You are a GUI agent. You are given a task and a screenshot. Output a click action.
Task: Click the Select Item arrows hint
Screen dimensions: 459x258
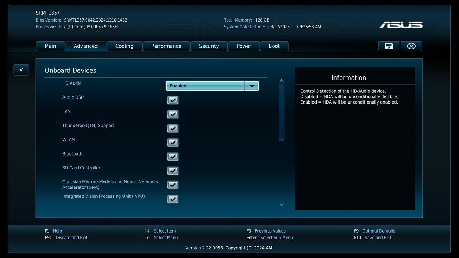160,231
